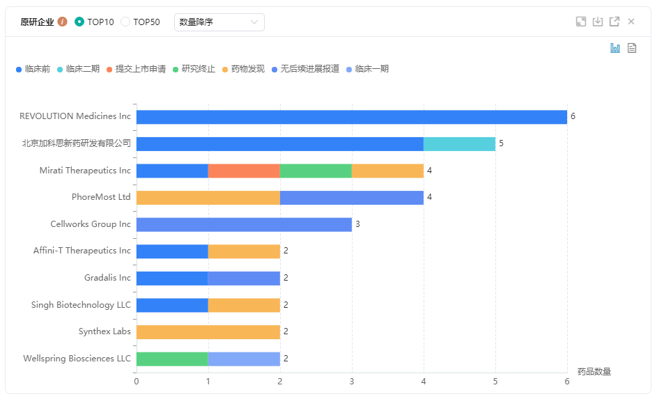Click the fullscreen expand icon
The height and width of the screenshot is (399, 657).
click(x=581, y=22)
